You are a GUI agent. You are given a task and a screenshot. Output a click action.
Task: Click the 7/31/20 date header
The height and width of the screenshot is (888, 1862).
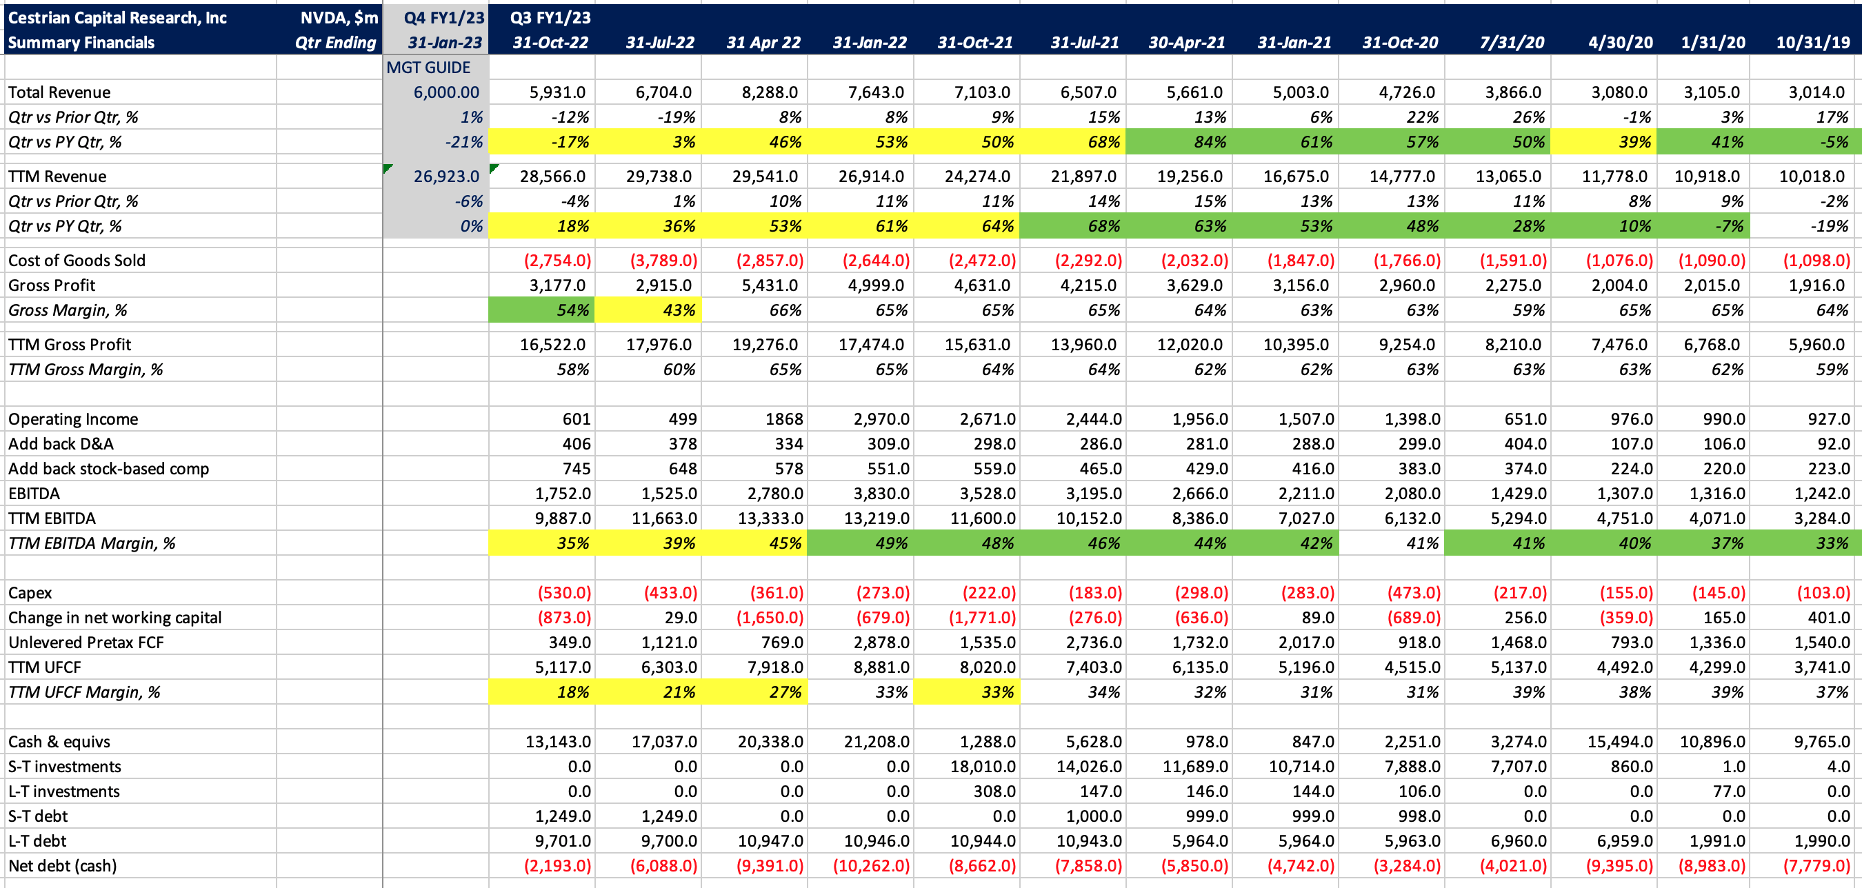tap(1512, 43)
